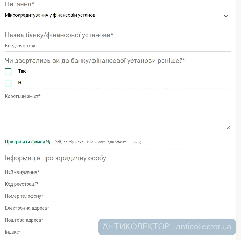Screen dimensions: 241x240
Task: Check the "Ні" checkbox
Action: [x=8, y=83]
